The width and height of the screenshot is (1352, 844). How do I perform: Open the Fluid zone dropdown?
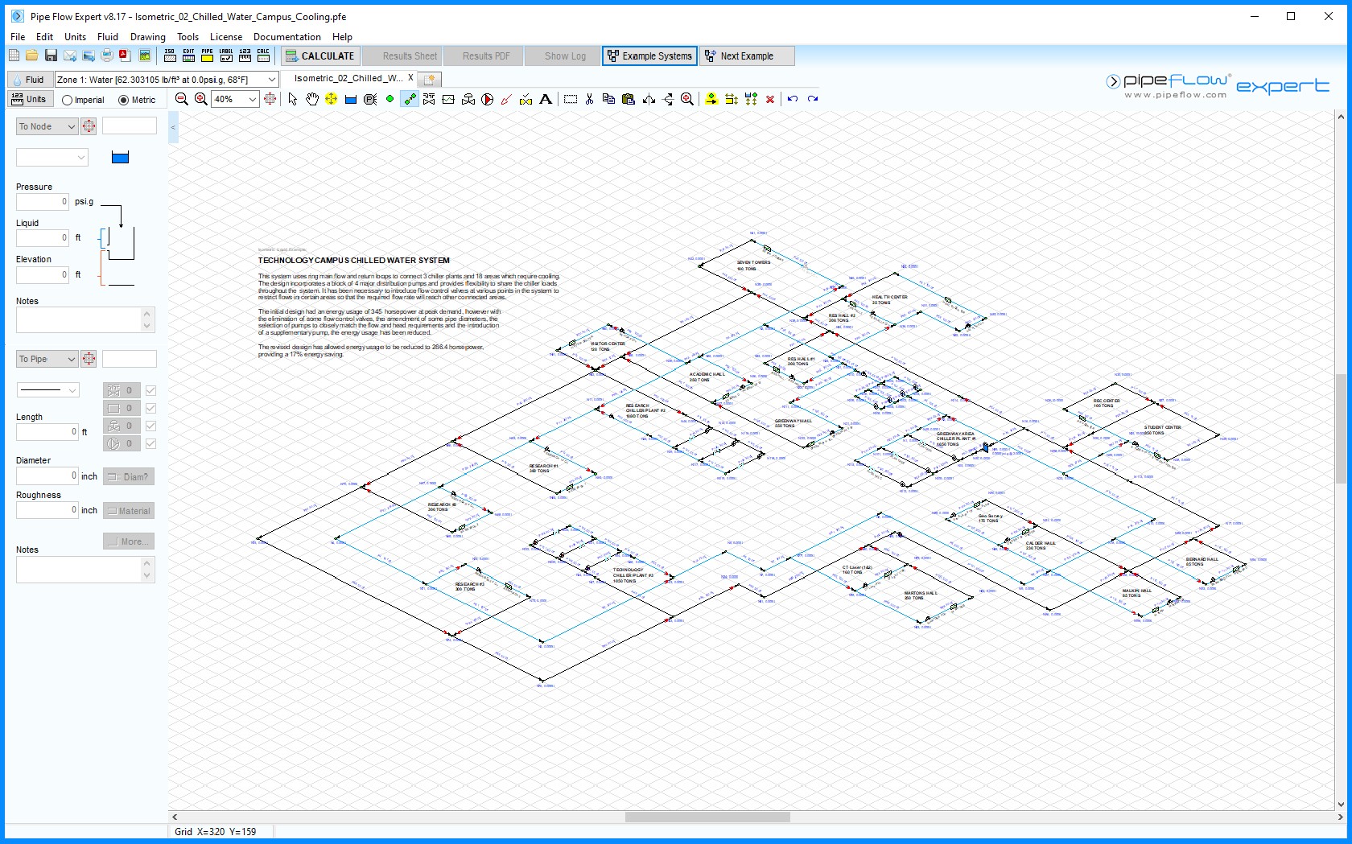(272, 80)
